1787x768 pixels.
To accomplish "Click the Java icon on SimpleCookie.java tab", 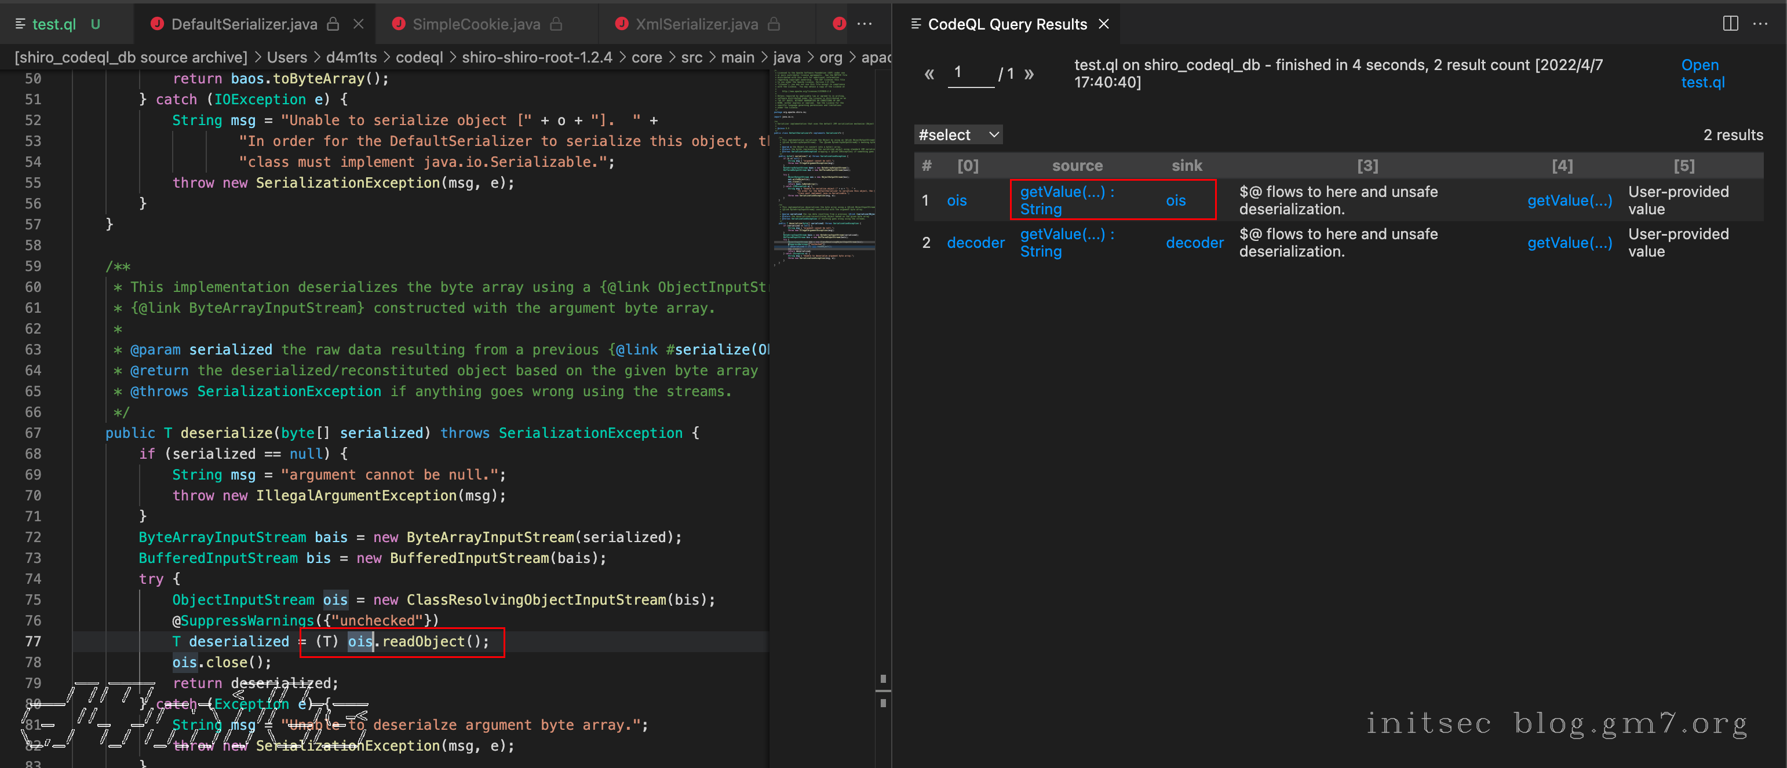I will (398, 24).
